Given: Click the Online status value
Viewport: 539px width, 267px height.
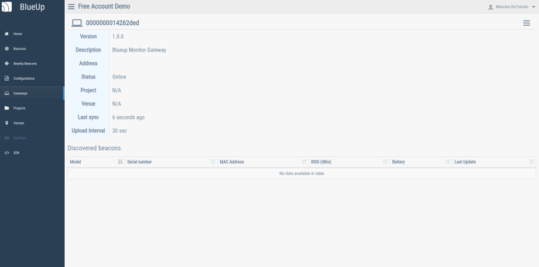Looking at the screenshot, I should click(119, 77).
